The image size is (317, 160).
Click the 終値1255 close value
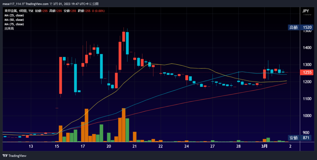(x=84, y=11)
